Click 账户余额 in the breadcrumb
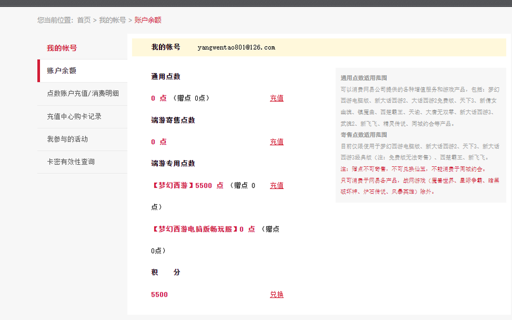The width and height of the screenshot is (512, 320). 148,20
